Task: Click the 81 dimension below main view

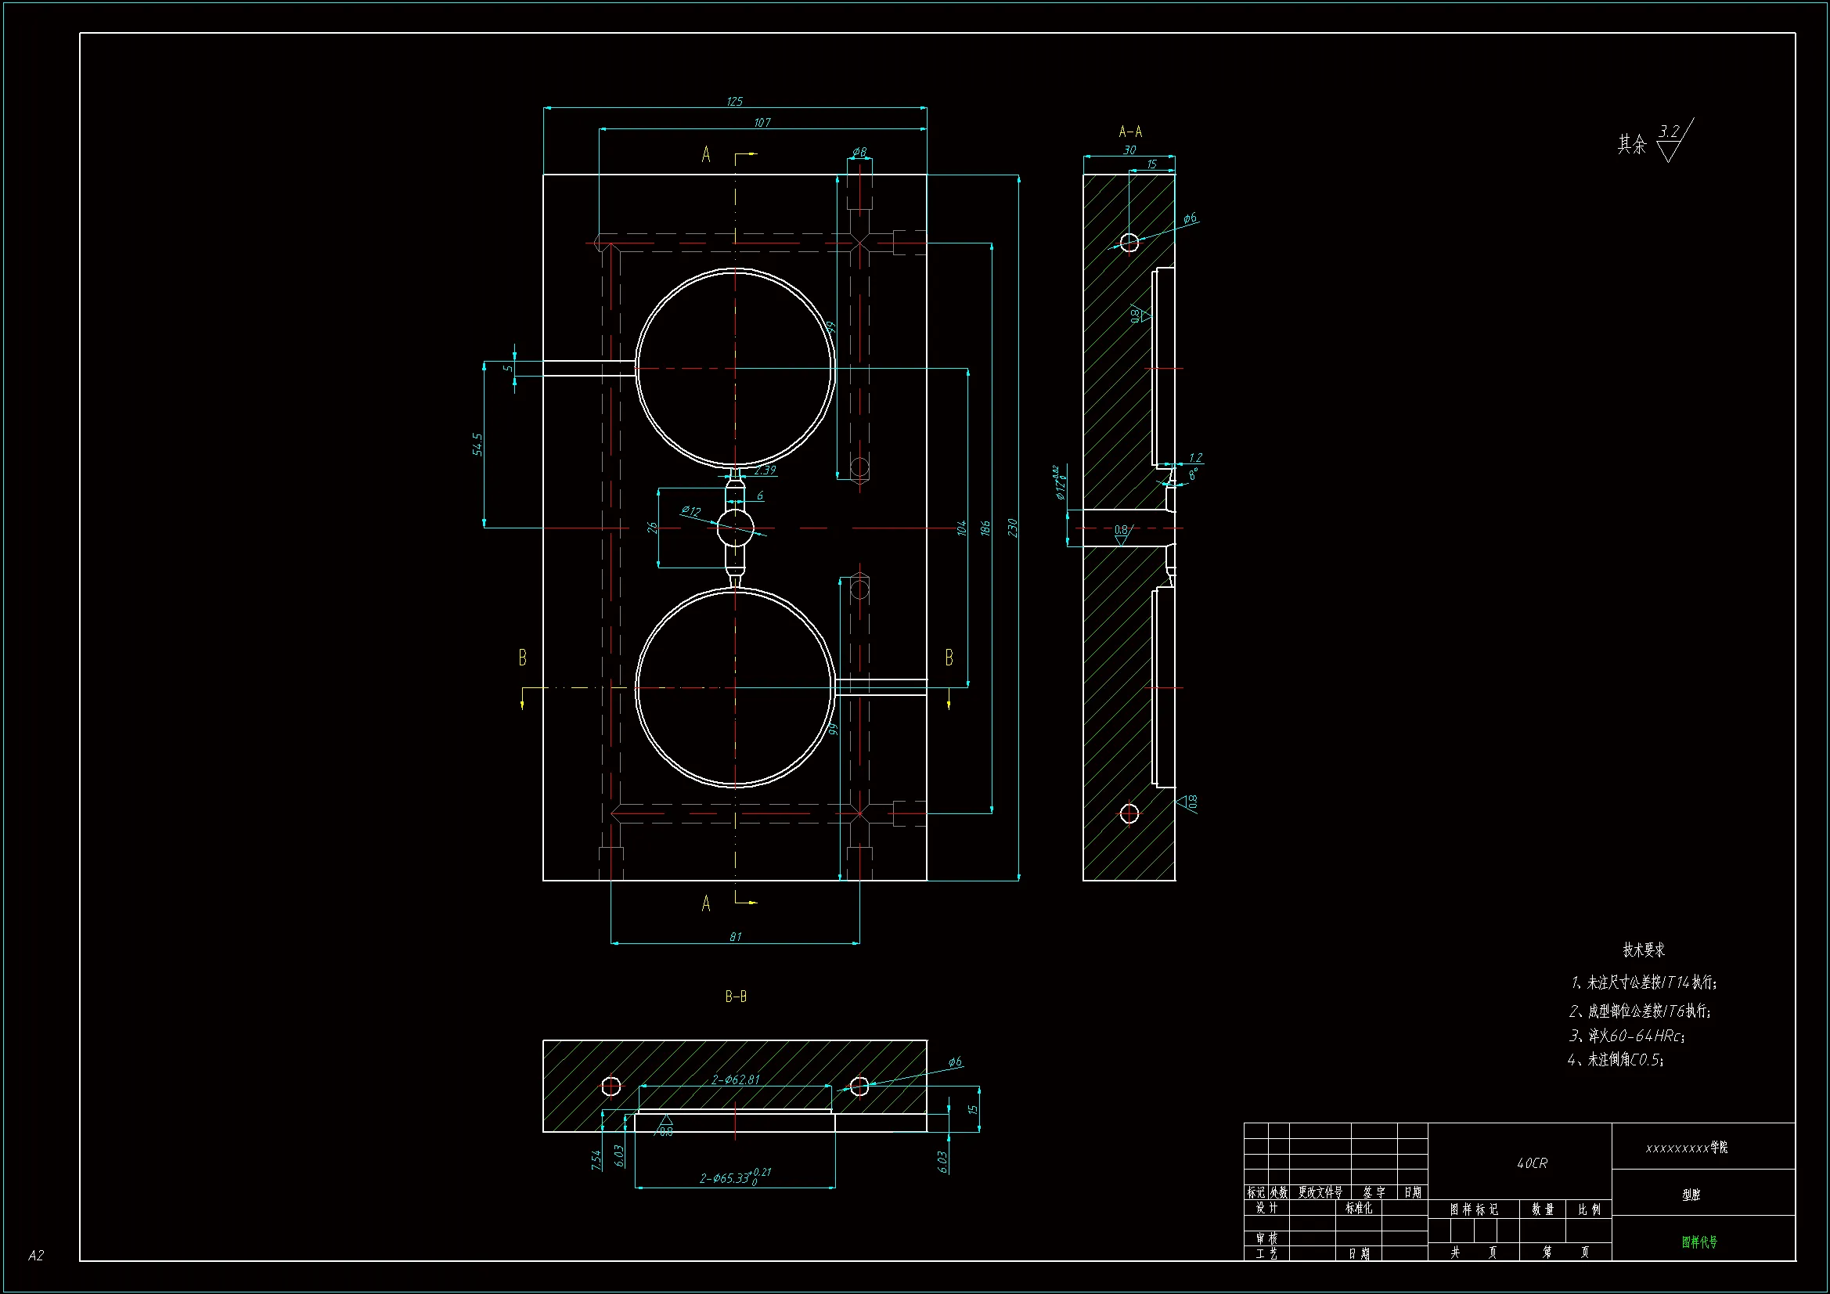Action: coord(735,937)
